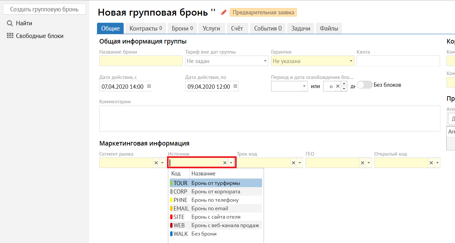
Task: Clear the Источник field with X icon
Action: [225, 163]
